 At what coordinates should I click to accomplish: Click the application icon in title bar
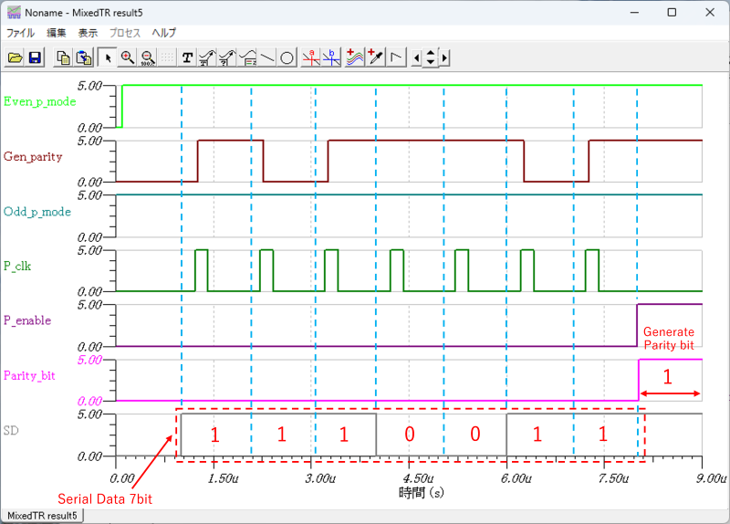(14, 13)
